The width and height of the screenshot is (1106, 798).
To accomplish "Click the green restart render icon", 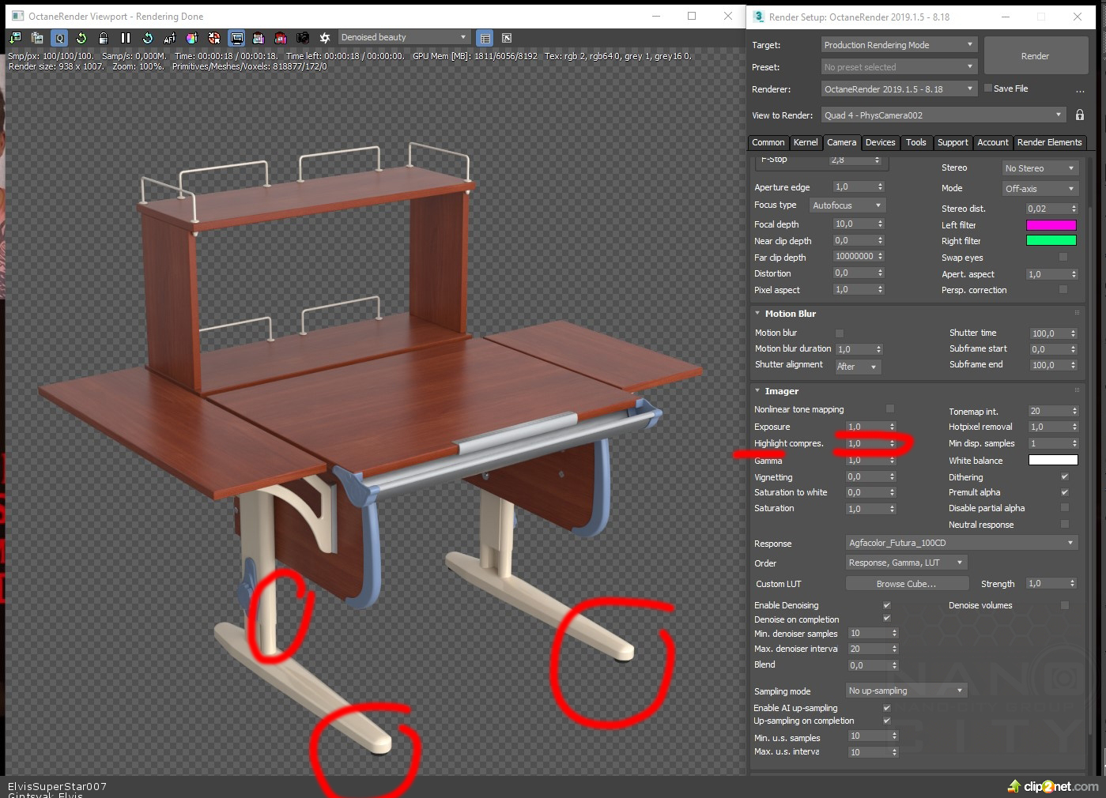I will pyautogui.click(x=81, y=38).
